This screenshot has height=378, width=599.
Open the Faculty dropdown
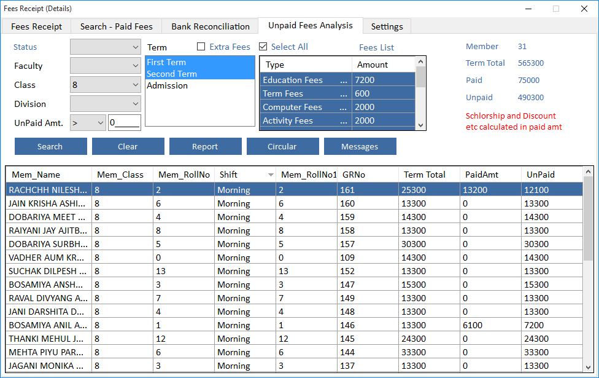(x=106, y=66)
